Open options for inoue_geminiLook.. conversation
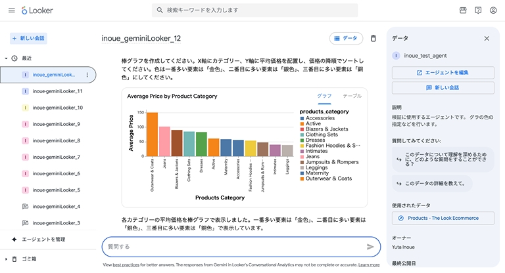This screenshot has height=273, width=505. [x=87, y=75]
